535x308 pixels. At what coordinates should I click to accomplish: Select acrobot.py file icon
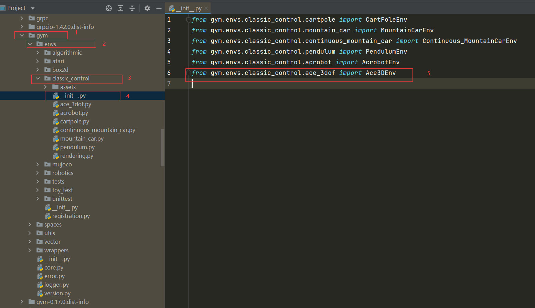56,113
